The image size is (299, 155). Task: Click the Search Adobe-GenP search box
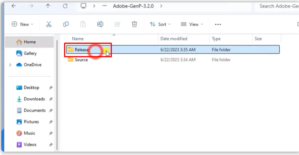click(x=276, y=6)
